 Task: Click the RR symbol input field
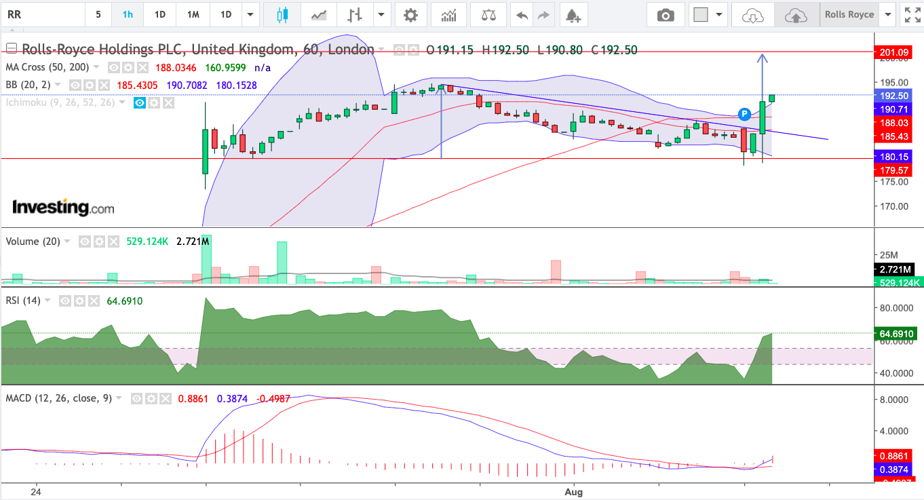pyautogui.click(x=42, y=14)
